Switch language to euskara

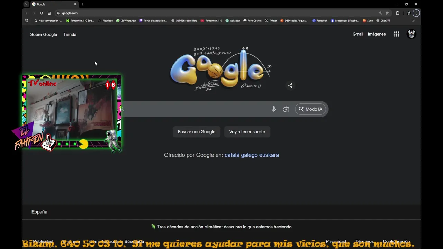[269, 155]
